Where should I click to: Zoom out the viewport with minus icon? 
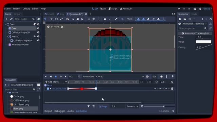pyautogui.click(x=48, y=27)
